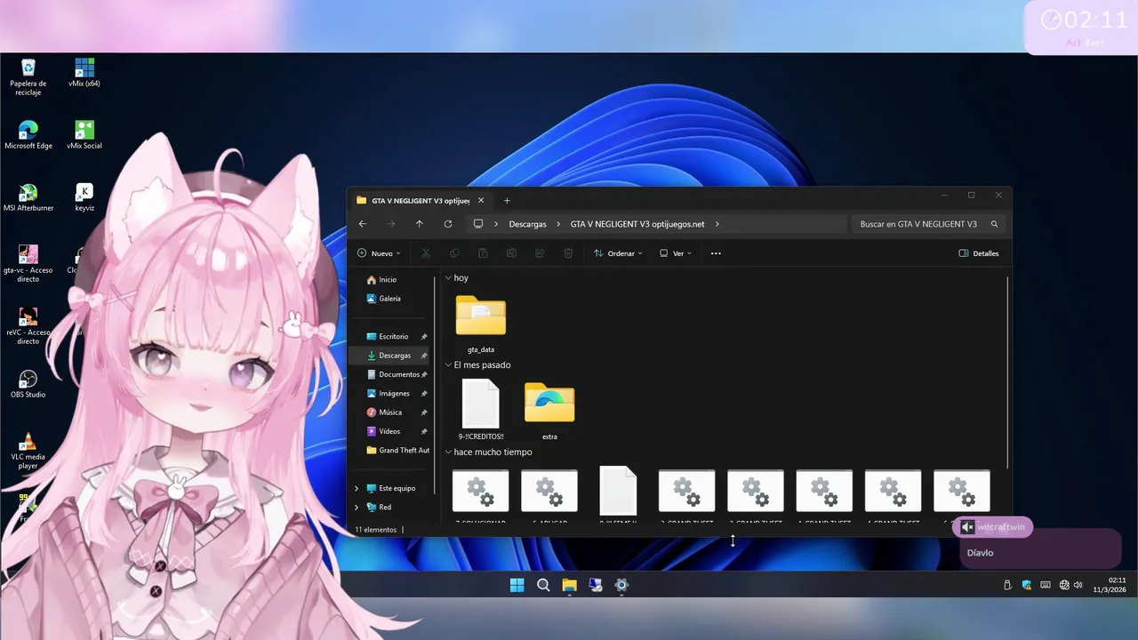Refresh the Explorer folder view
Image resolution: width=1138 pixels, height=640 pixels.
[448, 224]
